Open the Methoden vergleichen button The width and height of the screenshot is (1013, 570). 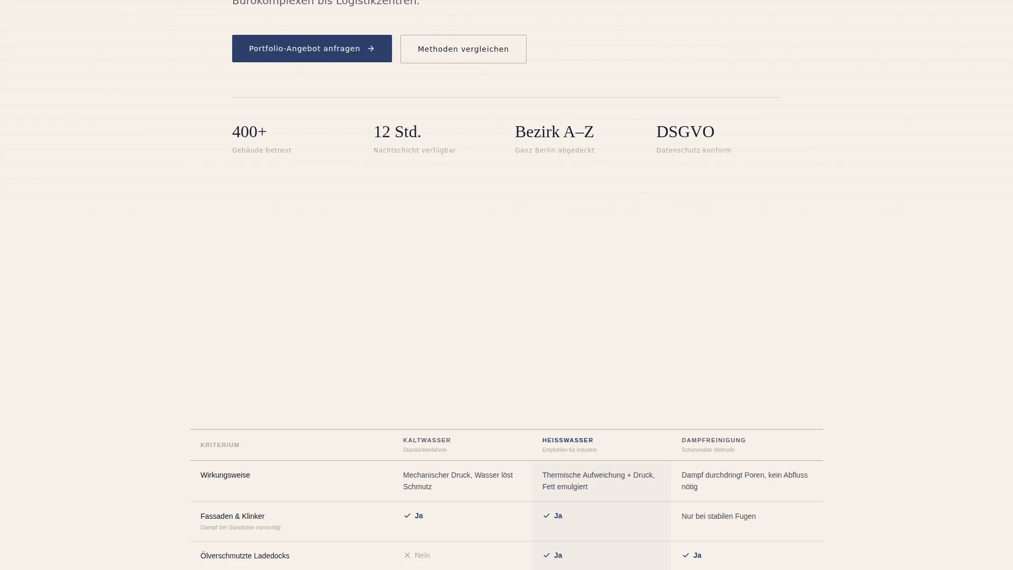tap(463, 49)
